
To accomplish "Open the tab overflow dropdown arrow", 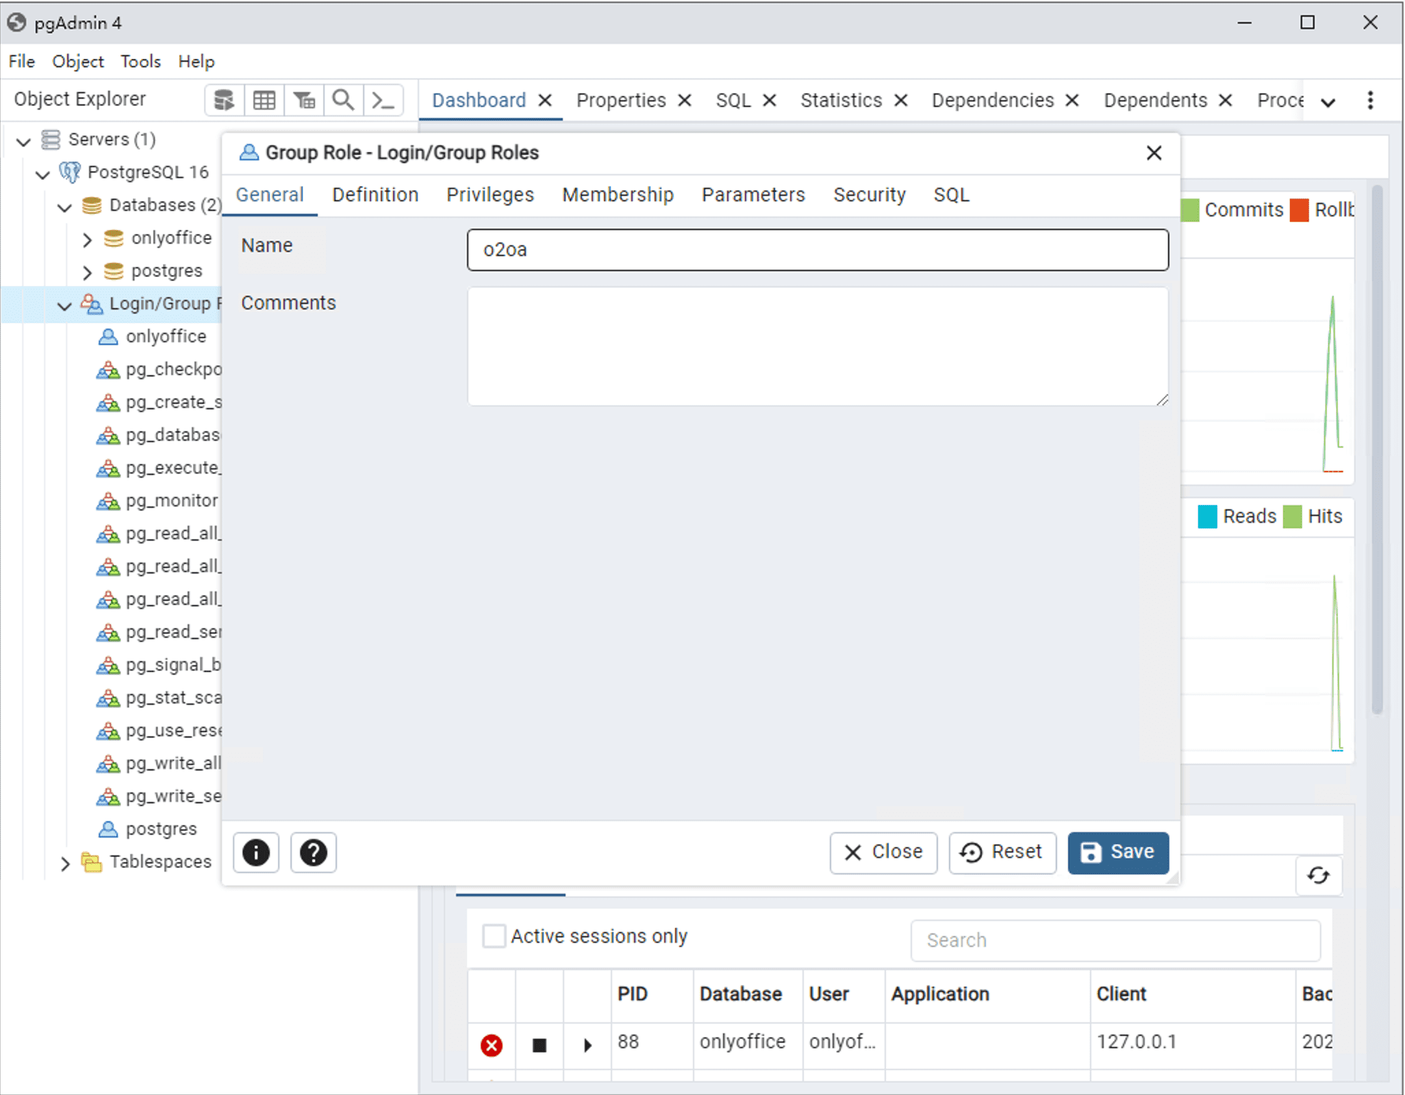I will pyautogui.click(x=1328, y=103).
